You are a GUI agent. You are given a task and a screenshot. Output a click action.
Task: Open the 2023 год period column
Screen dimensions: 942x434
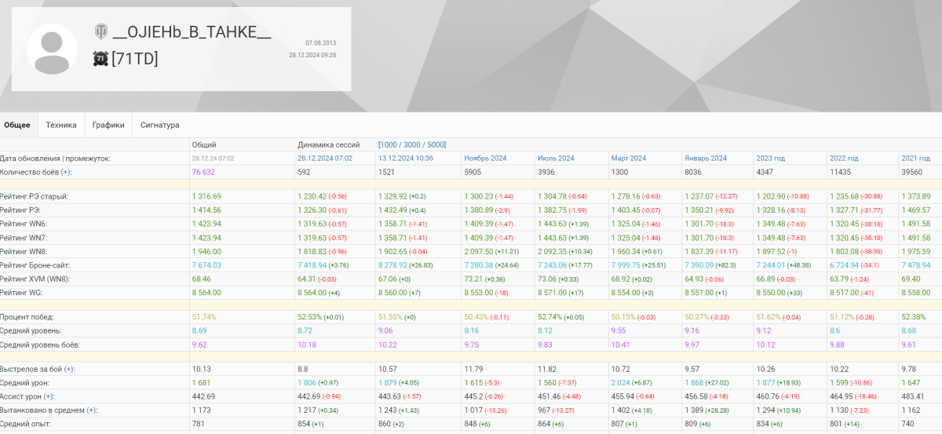point(772,159)
